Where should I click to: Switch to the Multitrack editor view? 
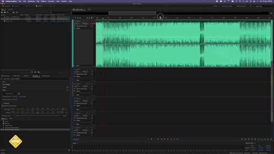click(x=16, y=6)
